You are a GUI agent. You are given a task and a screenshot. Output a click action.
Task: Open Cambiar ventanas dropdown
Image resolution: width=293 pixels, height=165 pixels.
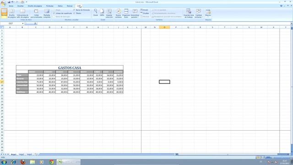[x=198, y=13]
